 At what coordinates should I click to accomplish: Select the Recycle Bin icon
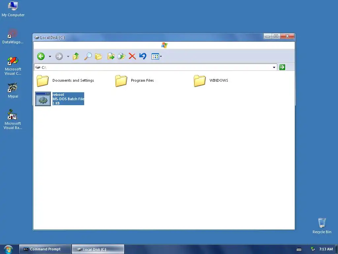[322, 226]
